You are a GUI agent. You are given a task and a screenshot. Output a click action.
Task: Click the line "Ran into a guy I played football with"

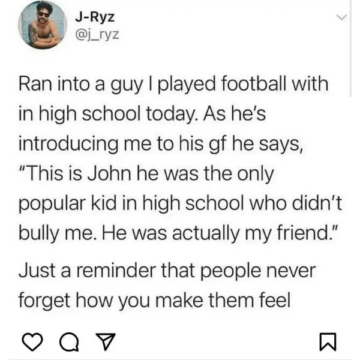pyautogui.click(x=173, y=85)
